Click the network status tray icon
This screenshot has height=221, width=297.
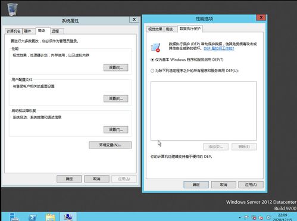(x=254, y=217)
